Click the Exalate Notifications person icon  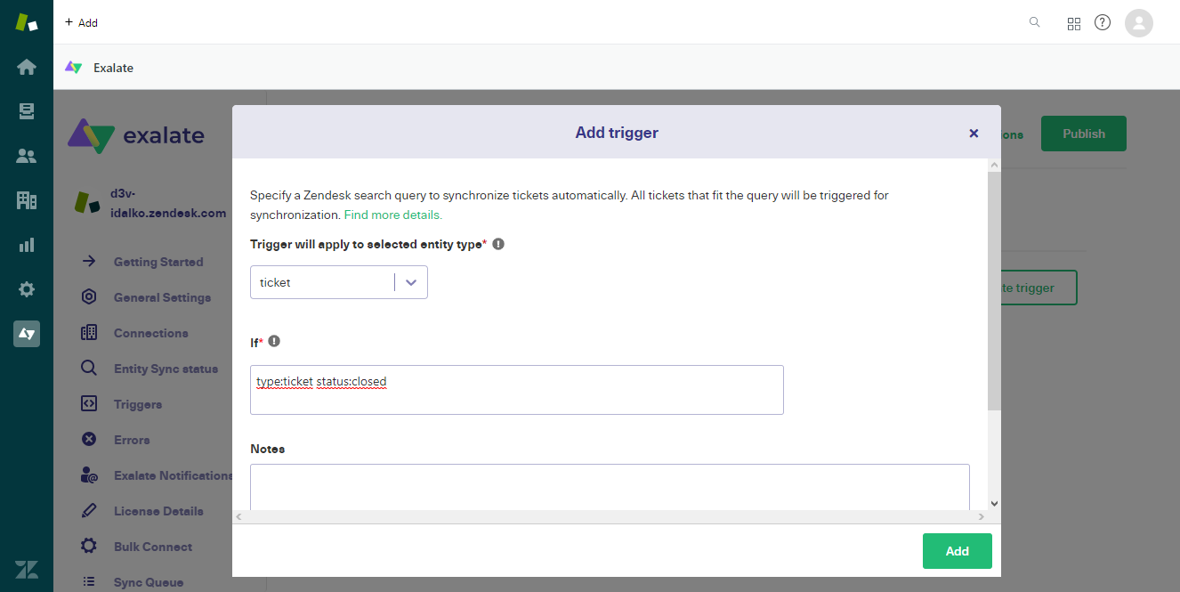[89, 475]
